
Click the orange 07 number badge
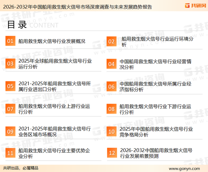10,109
